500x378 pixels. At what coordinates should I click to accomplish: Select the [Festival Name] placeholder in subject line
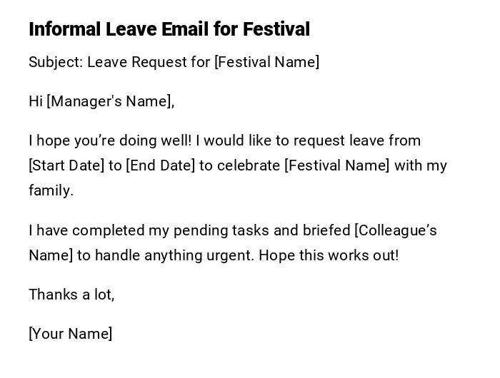(266, 62)
